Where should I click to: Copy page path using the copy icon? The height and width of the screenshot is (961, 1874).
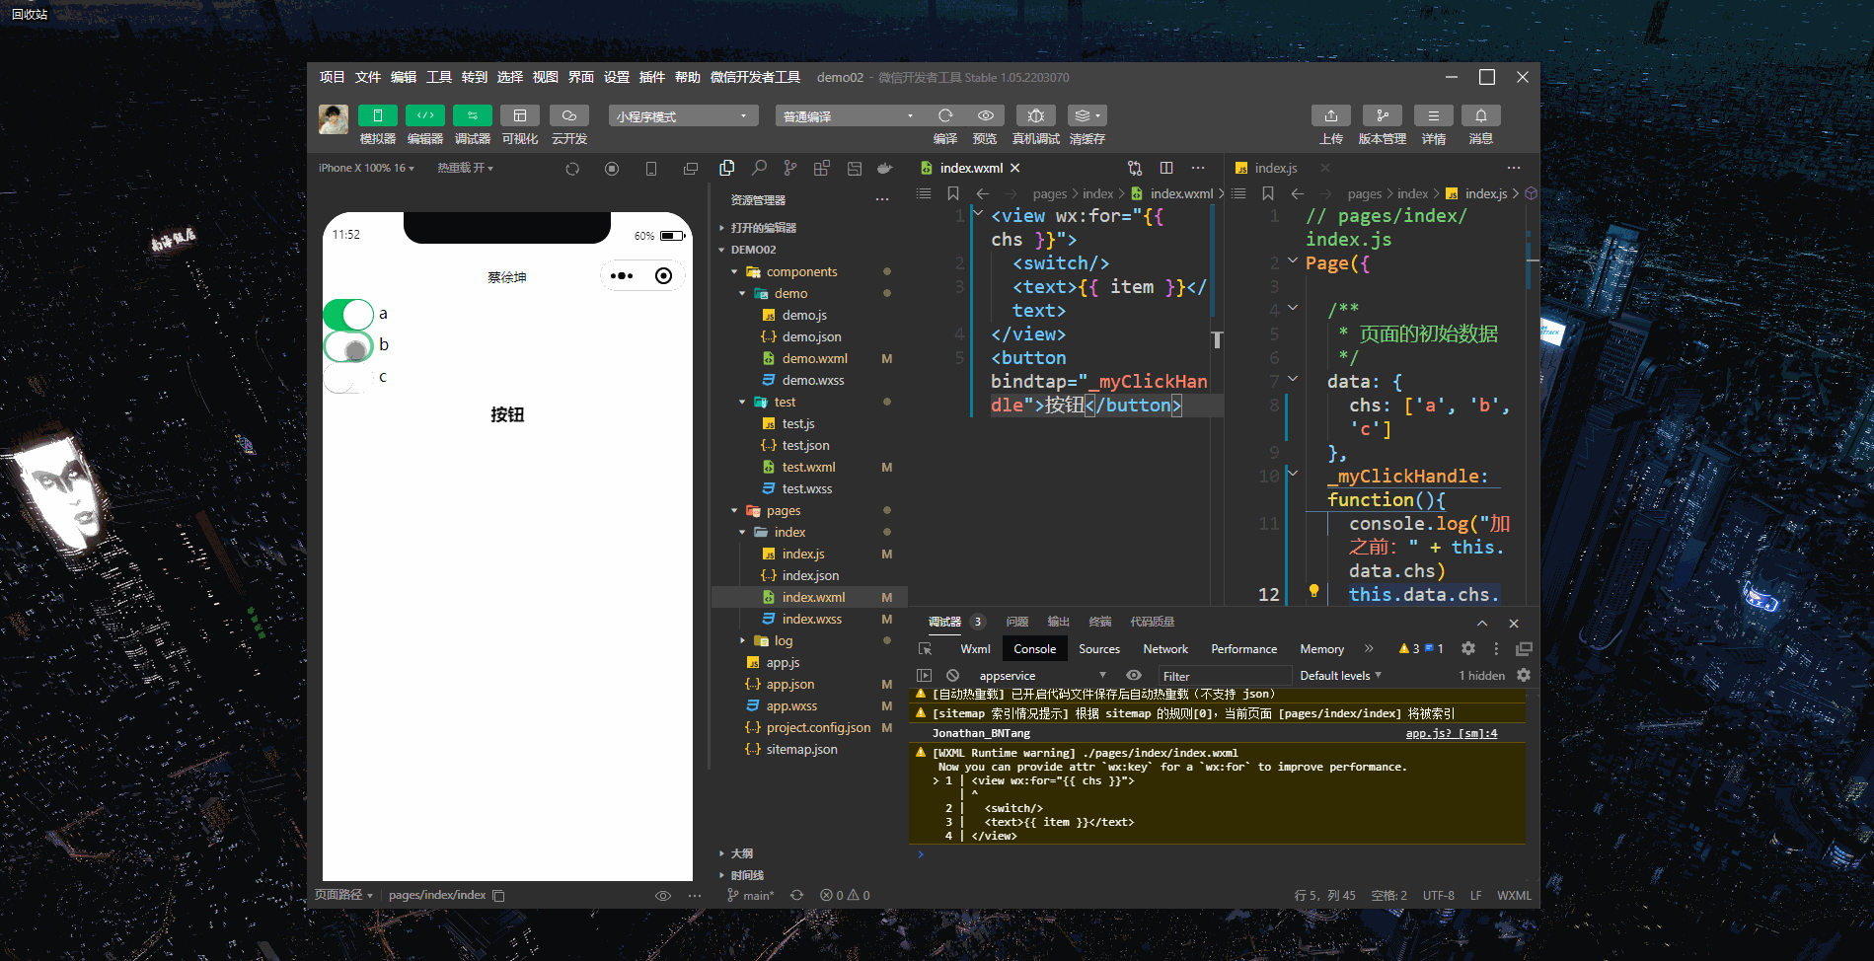click(x=498, y=895)
